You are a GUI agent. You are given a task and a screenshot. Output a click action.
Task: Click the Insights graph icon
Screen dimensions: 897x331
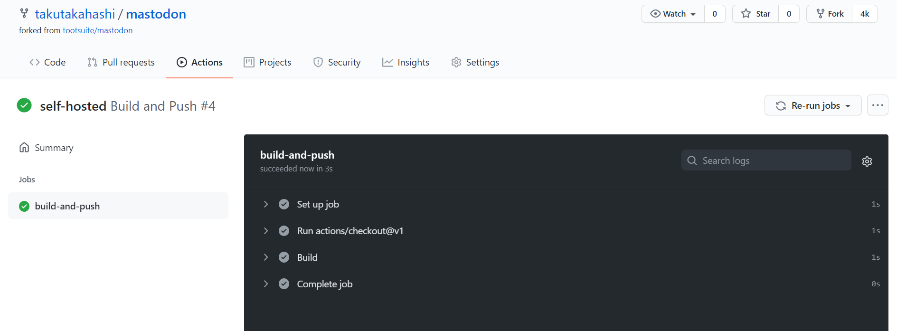pyautogui.click(x=387, y=62)
